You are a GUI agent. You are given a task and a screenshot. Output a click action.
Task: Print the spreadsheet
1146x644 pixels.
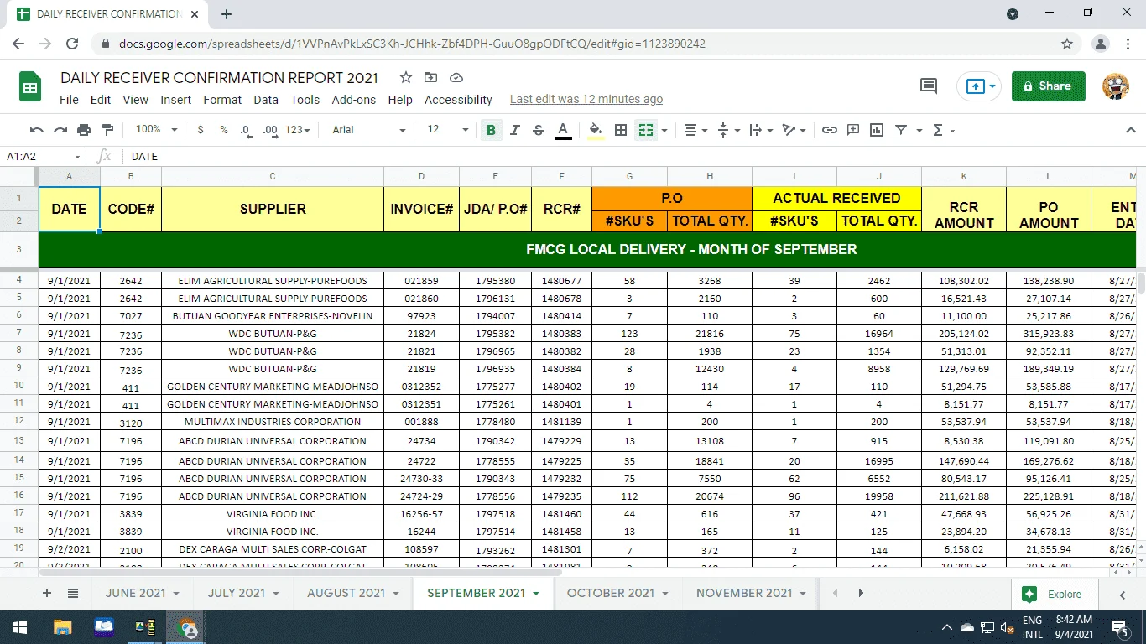click(84, 130)
